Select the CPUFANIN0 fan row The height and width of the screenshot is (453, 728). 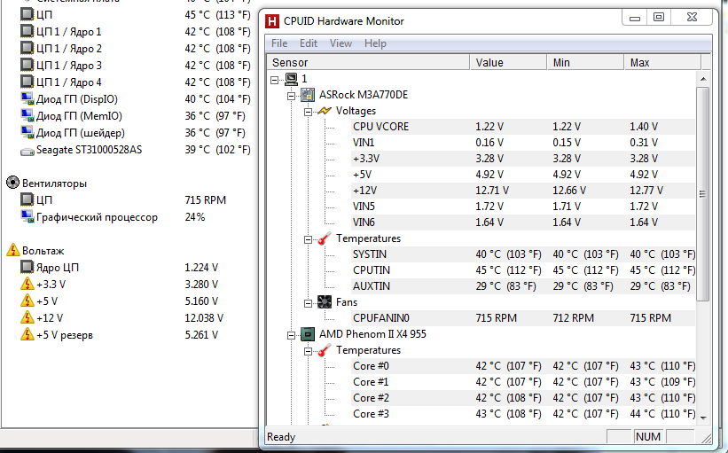(x=523, y=318)
